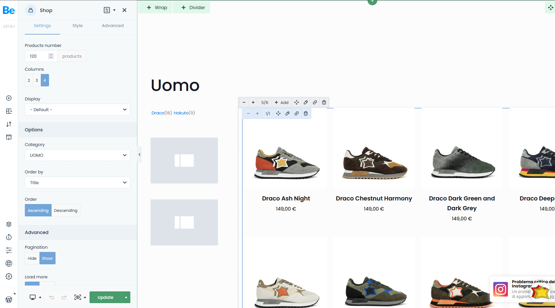Click the Be logo in the sidebar

[9, 10]
